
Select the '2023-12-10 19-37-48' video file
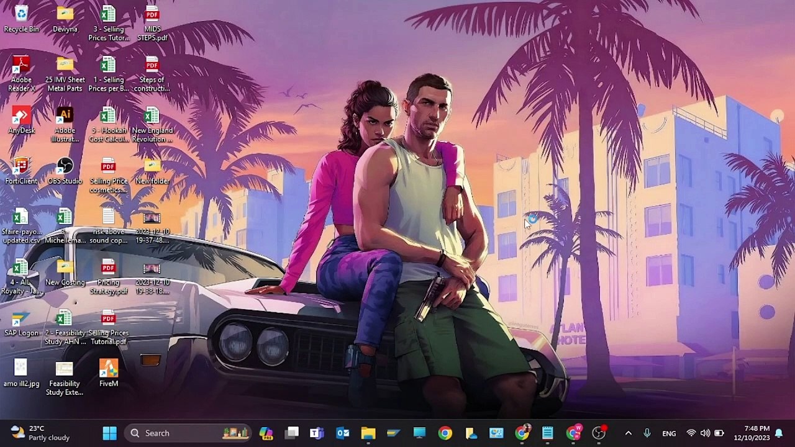(152, 226)
